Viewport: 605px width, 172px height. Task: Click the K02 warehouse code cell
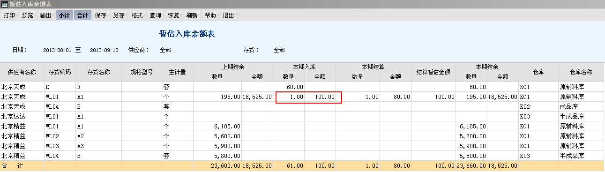pos(538,107)
